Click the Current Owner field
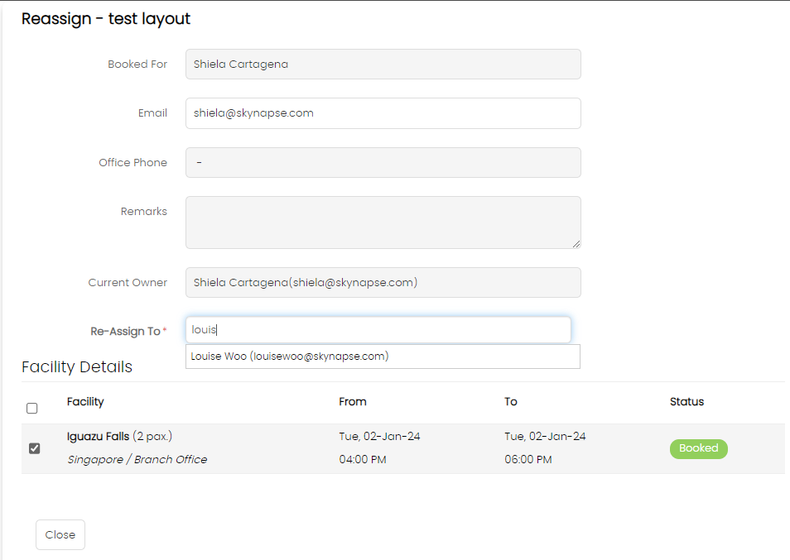Screen dimensions: 790x560 pos(383,283)
